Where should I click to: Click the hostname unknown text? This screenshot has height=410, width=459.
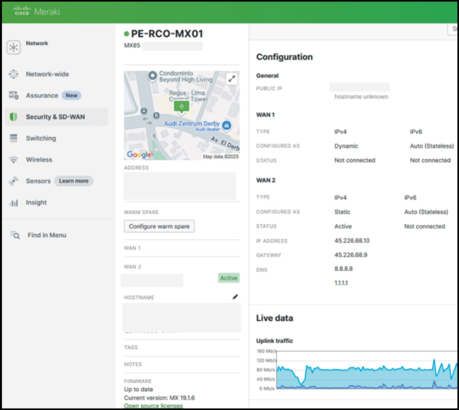361,96
